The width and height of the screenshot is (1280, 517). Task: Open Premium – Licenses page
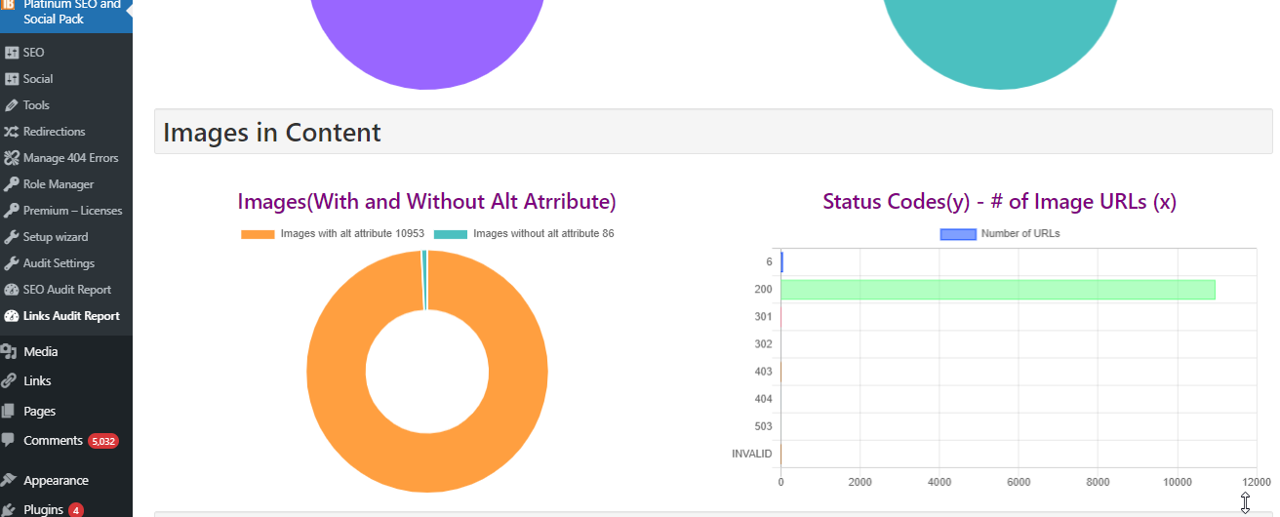tap(73, 211)
